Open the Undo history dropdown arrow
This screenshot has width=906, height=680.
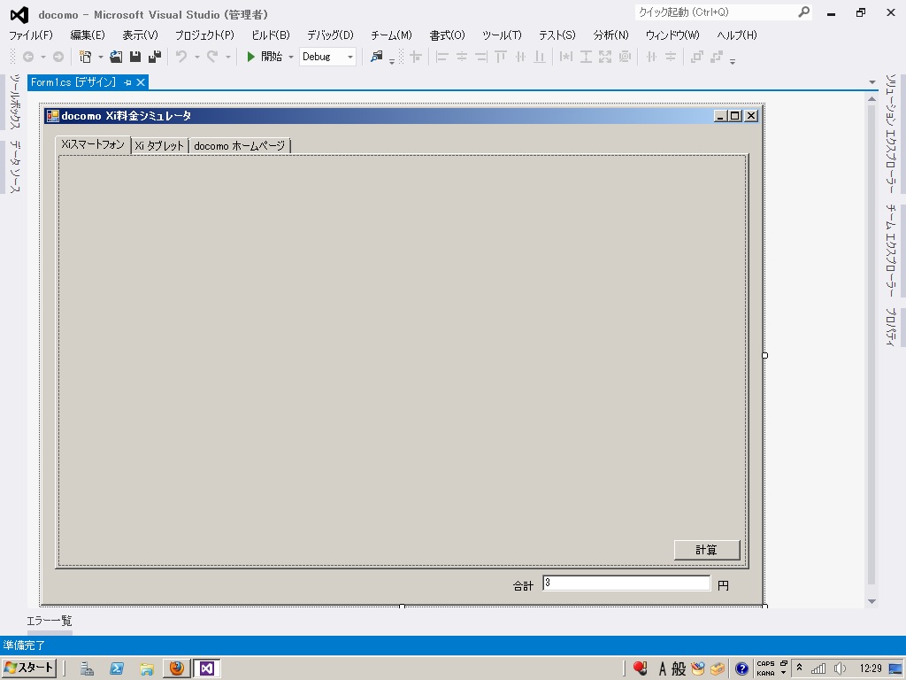[x=197, y=57]
